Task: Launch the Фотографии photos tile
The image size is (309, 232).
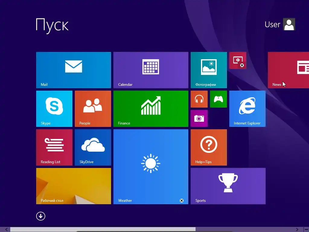Action: [x=209, y=70]
